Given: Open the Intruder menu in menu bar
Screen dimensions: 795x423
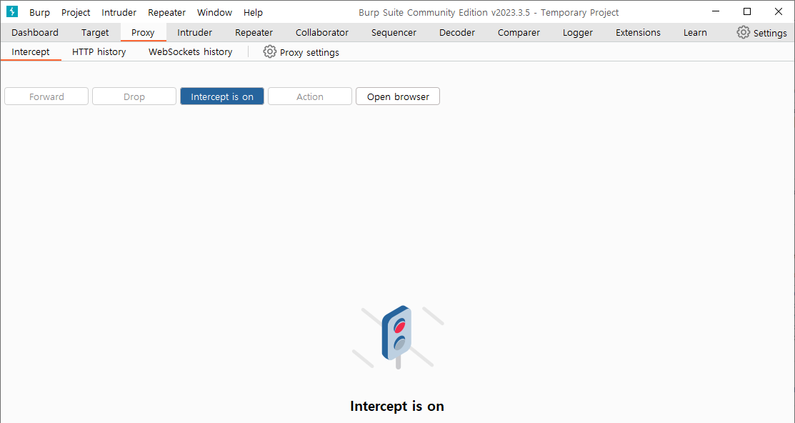Looking at the screenshot, I should (119, 13).
